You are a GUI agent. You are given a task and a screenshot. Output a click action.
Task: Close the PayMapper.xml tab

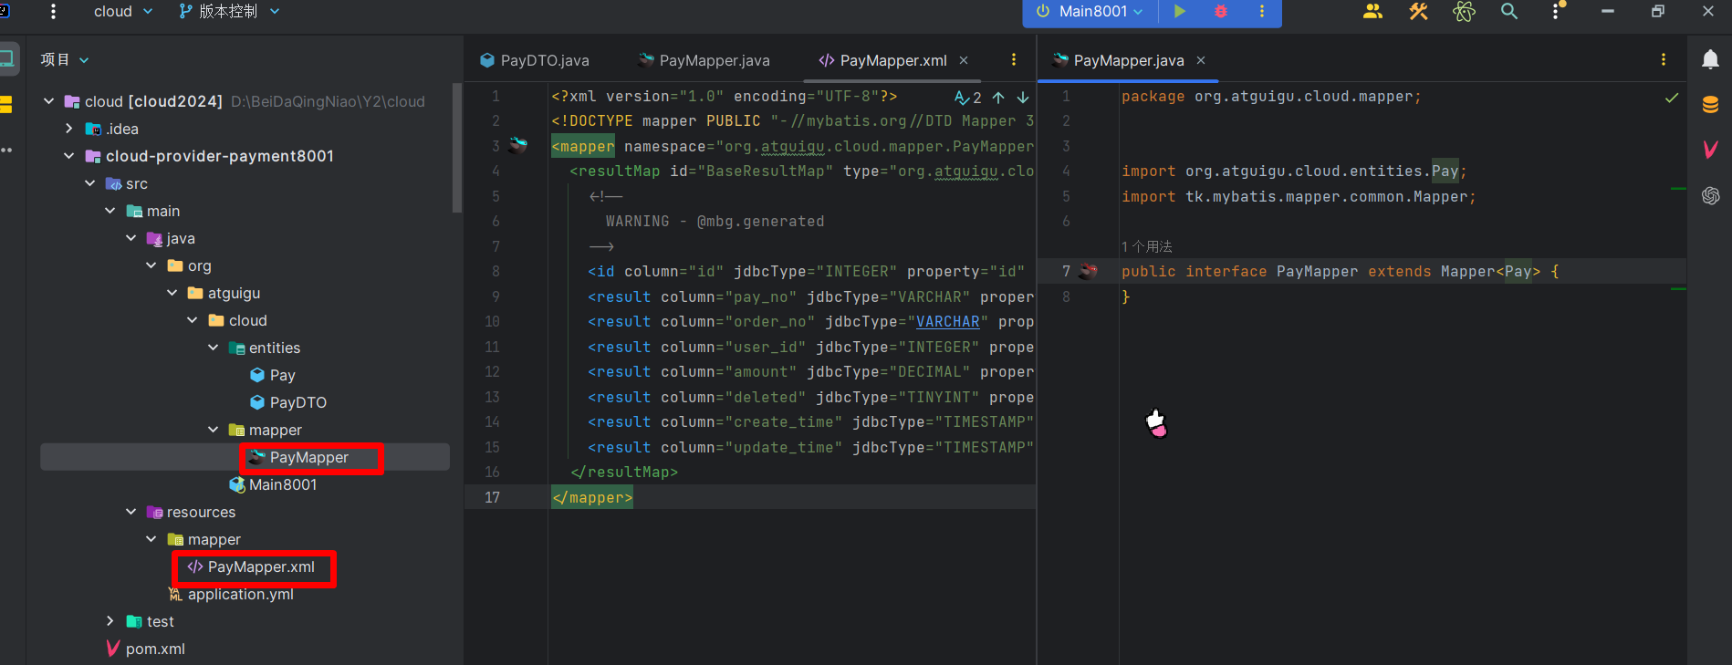[964, 60]
